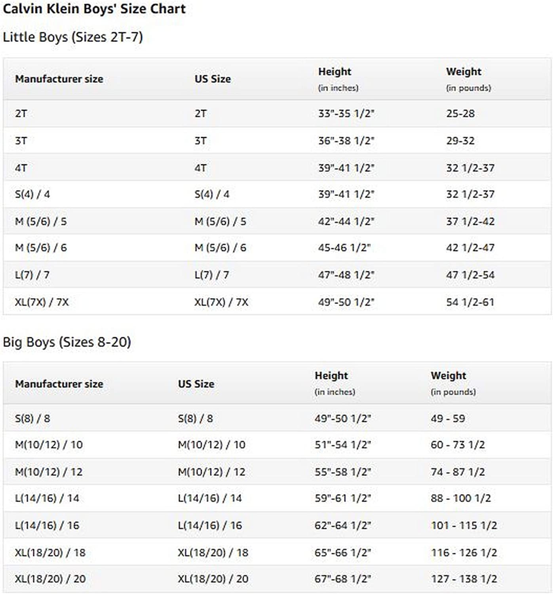The height and width of the screenshot is (594, 553).
Task: Select the "Little Boys (Sizes 2T-7)" heading
Action: click(73, 37)
